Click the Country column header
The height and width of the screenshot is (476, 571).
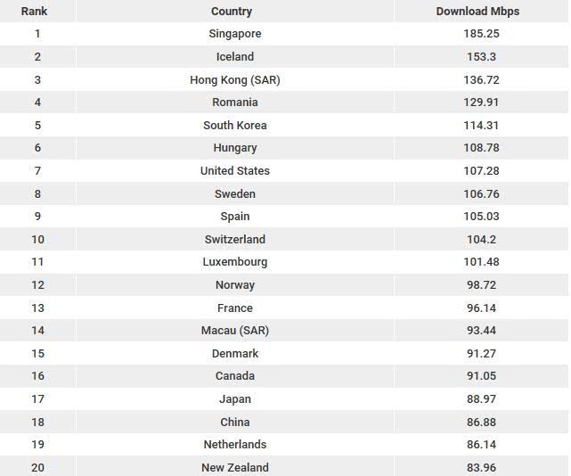tap(232, 12)
